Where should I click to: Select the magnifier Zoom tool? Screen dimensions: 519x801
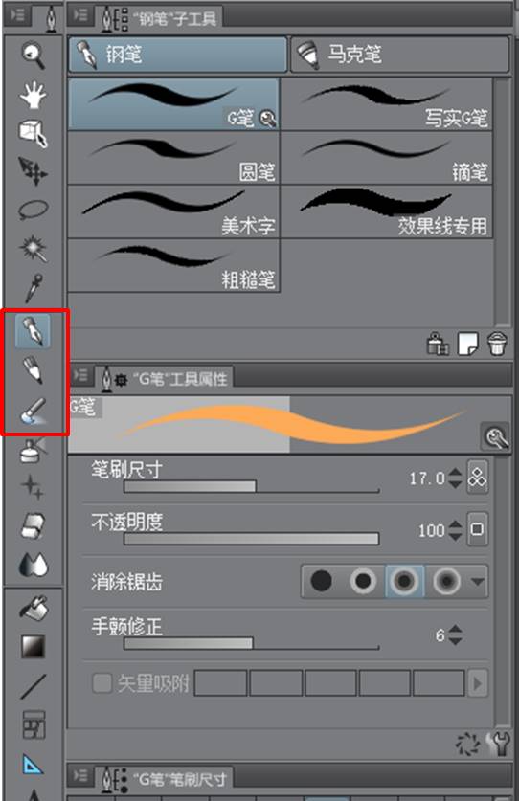tap(34, 56)
